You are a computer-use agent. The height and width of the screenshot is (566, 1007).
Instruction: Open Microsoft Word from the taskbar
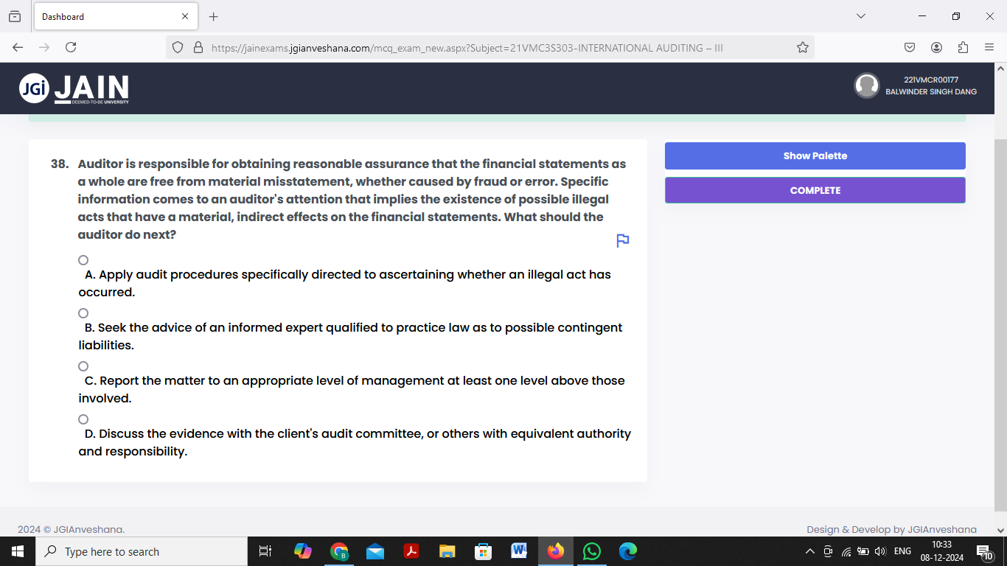[519, 551]
